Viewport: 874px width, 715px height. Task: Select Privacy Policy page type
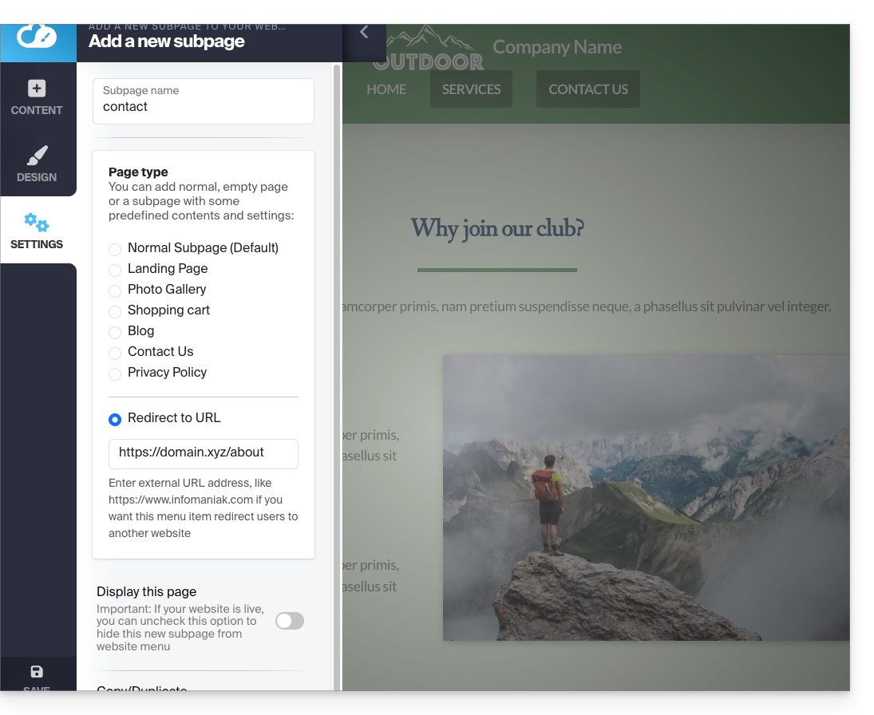tap(115, 374)
